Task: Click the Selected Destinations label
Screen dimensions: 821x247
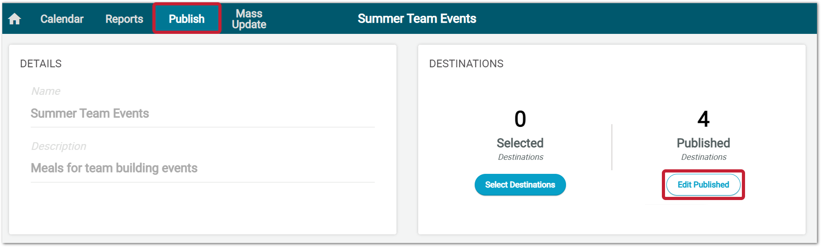Action: click(520, 149)
